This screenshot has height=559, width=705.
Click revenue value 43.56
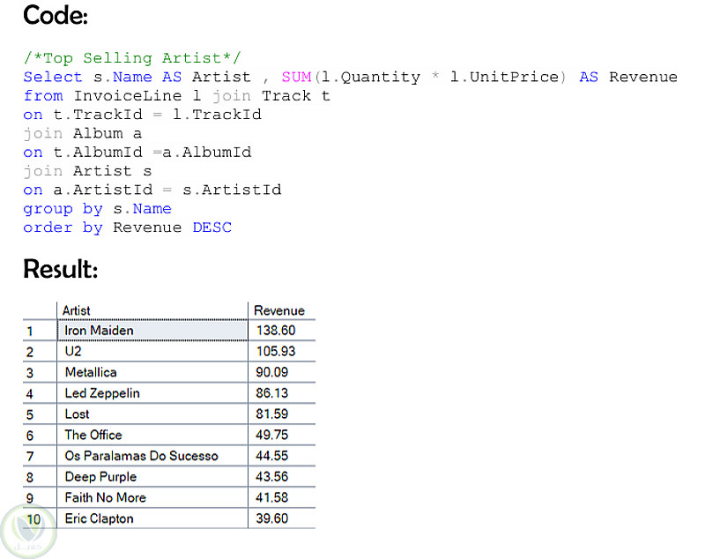(281, 477)
